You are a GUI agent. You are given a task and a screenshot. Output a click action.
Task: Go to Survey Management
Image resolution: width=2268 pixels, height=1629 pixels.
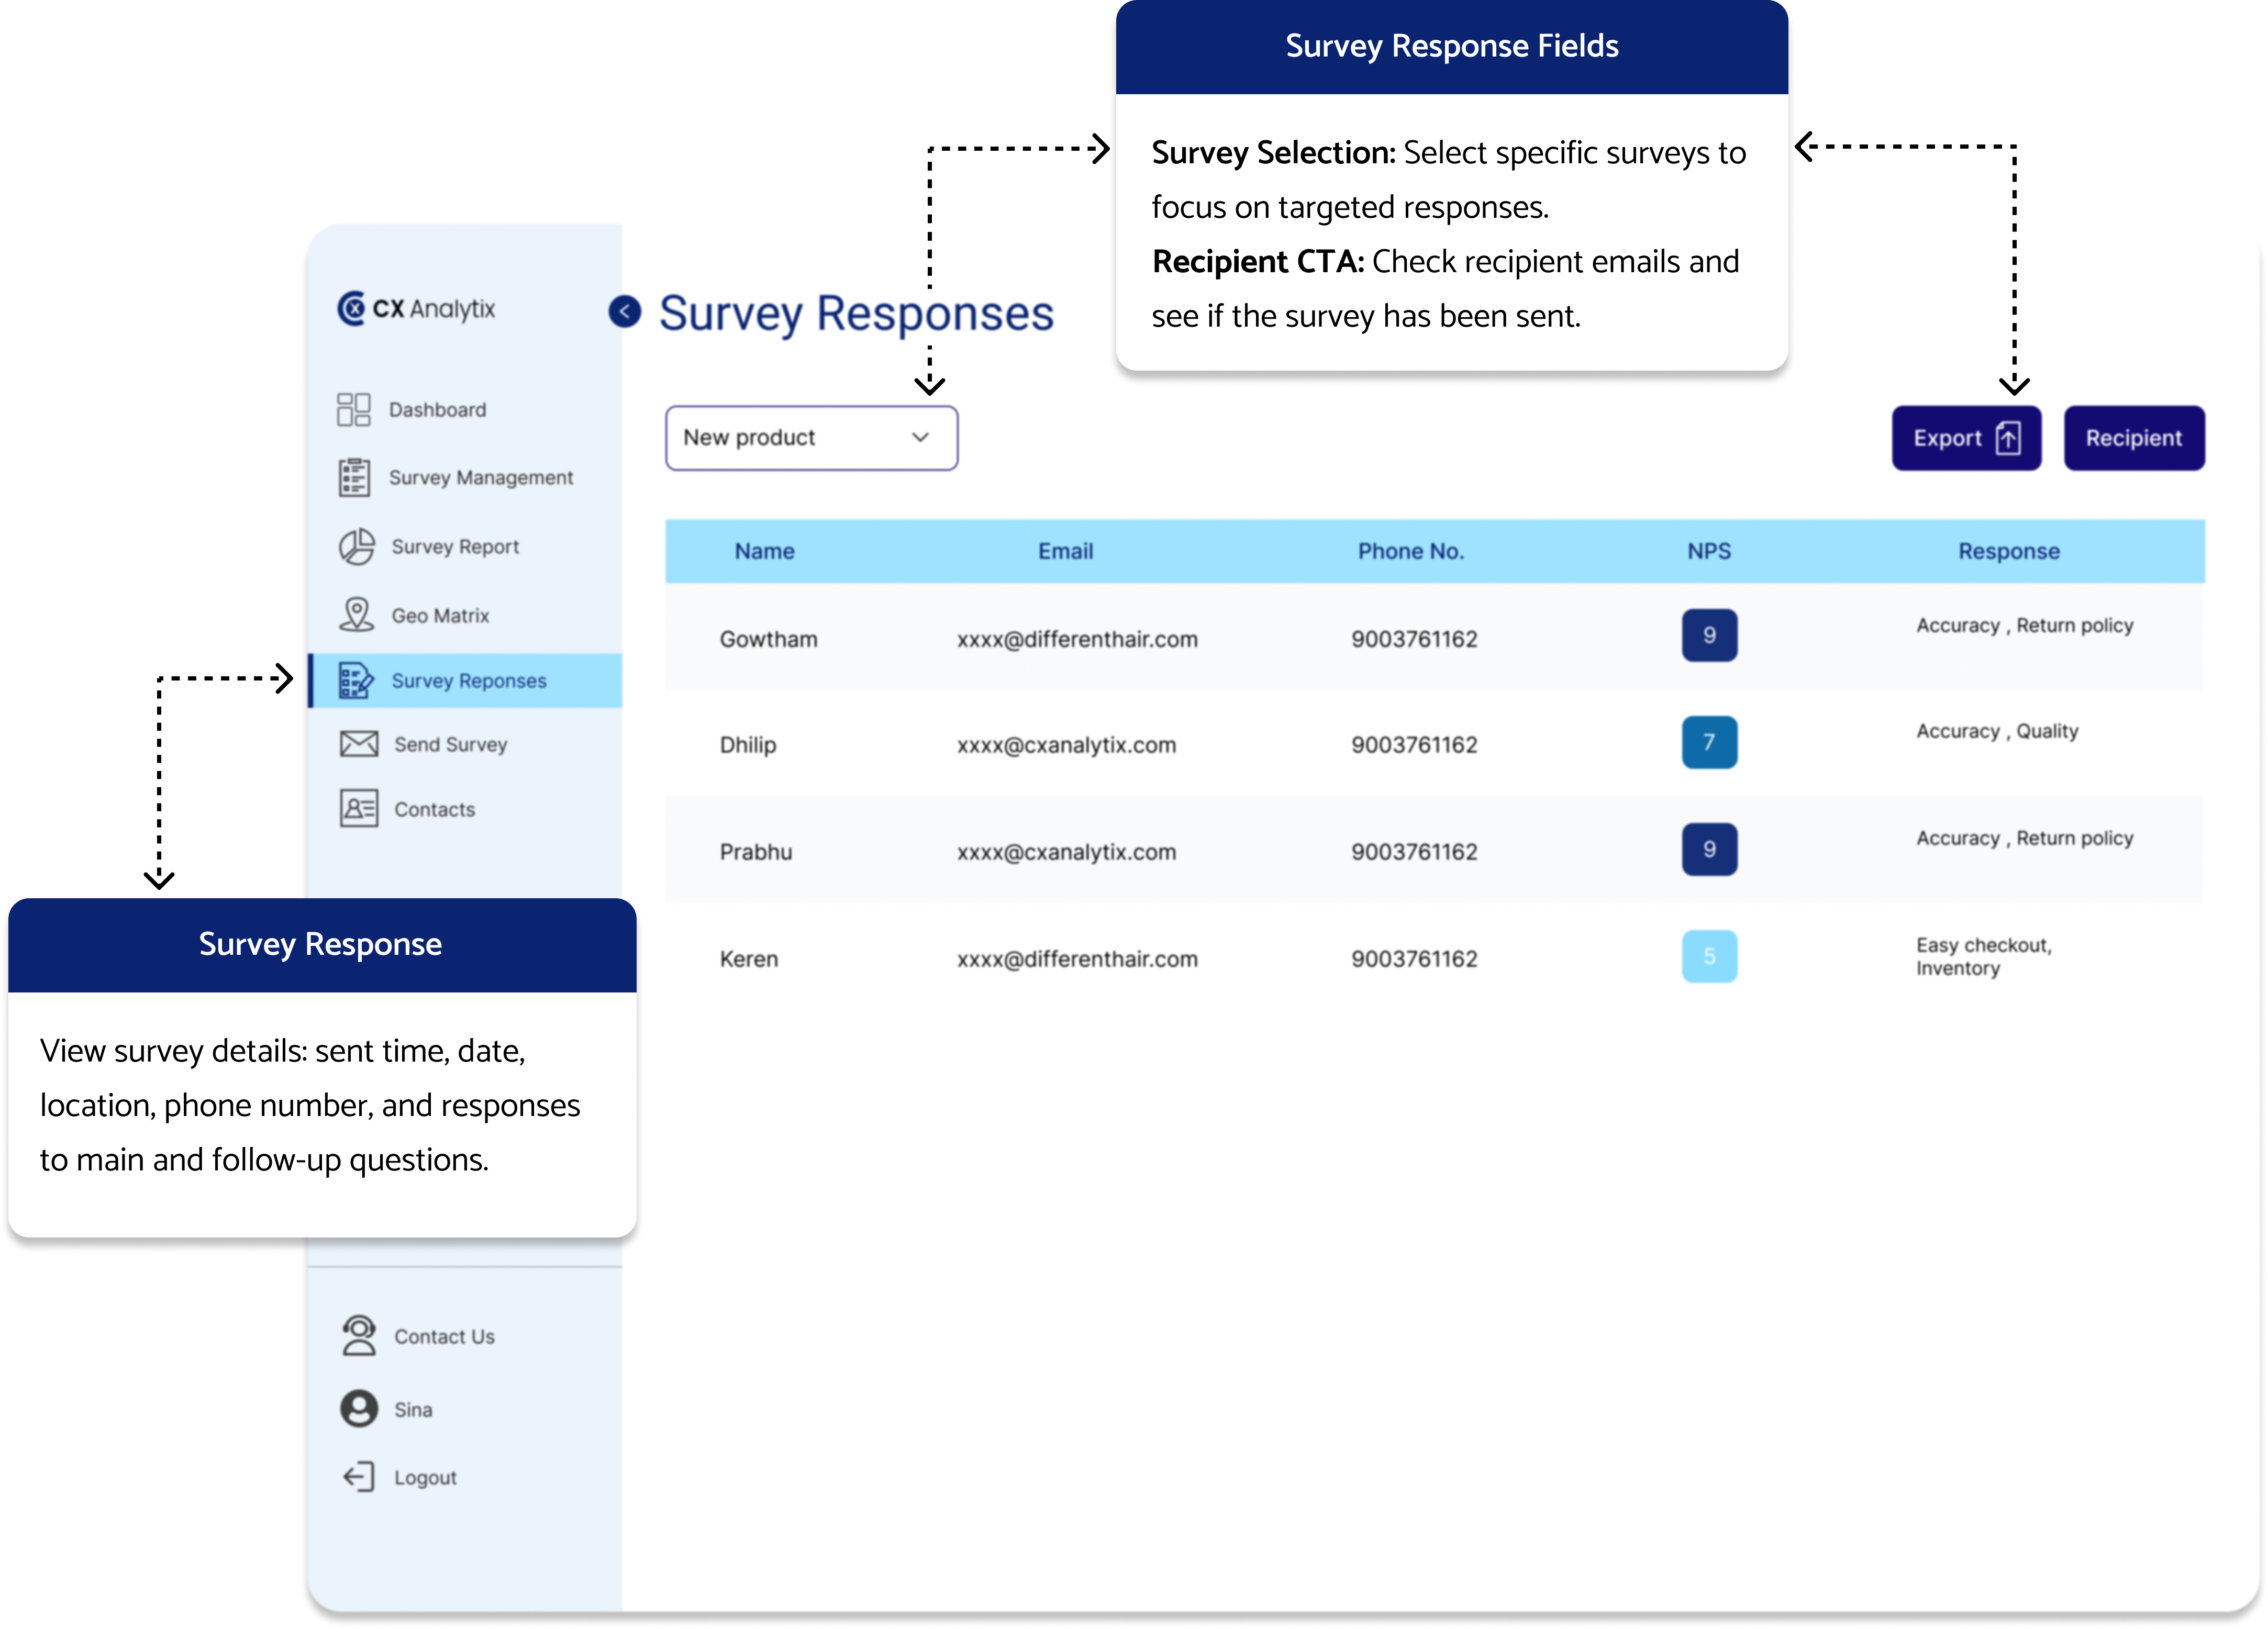[x=481, y=478]
